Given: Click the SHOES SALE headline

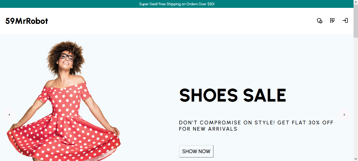Looking at the screenshot, I should (x=232, y=95).
